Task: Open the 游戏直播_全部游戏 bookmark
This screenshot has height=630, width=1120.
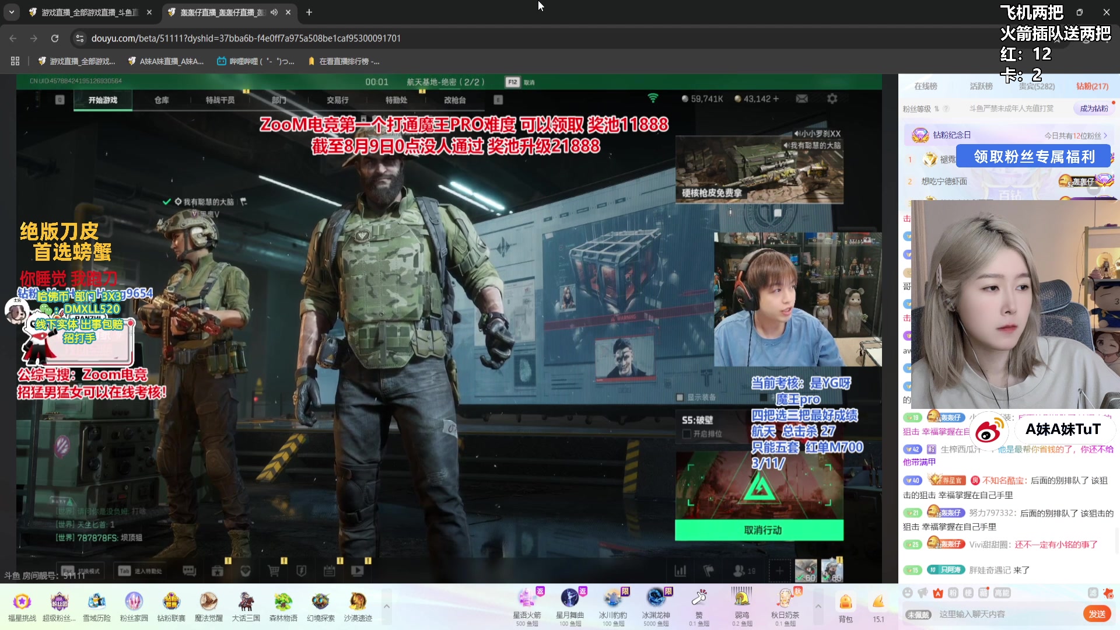Action: (76, 61)
